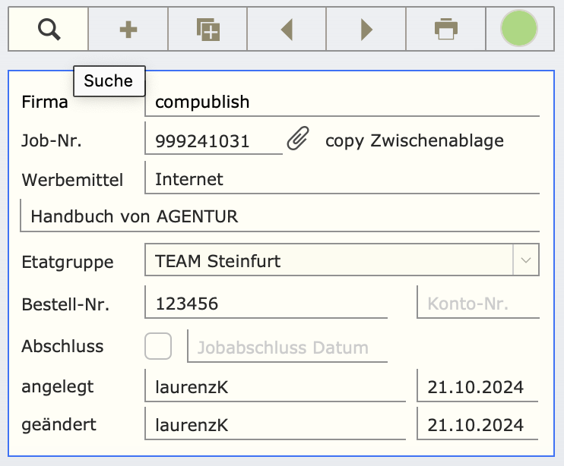Go to previous record with left arrow
Image resolution: width=564 pixels, height=466 pixels.
click(287, 30)
